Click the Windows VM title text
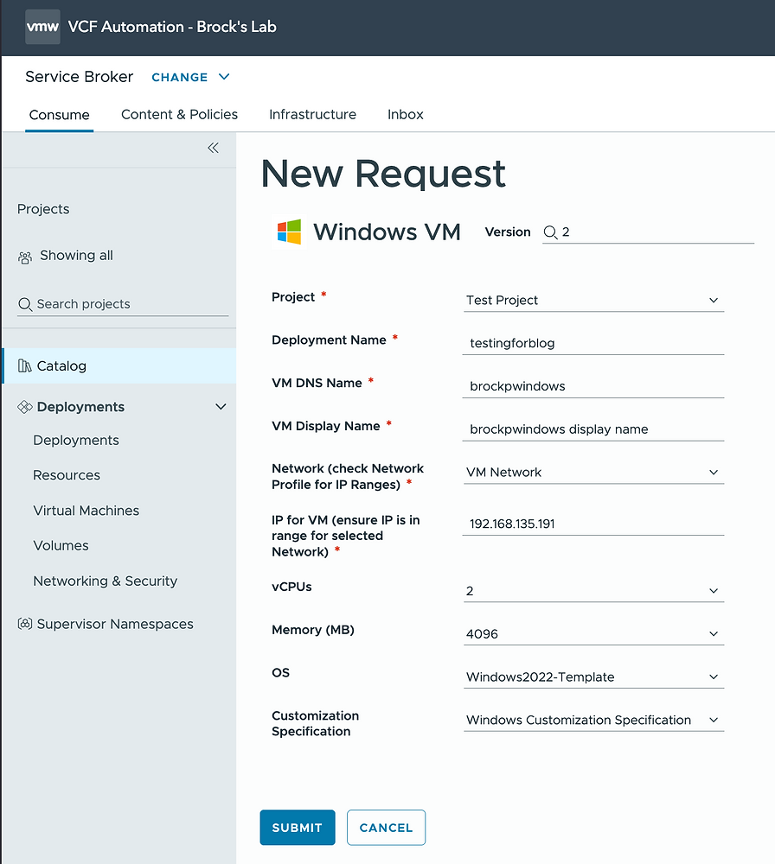Image resolution: width=775 pixels, height=864 pixels. [387, 232]
